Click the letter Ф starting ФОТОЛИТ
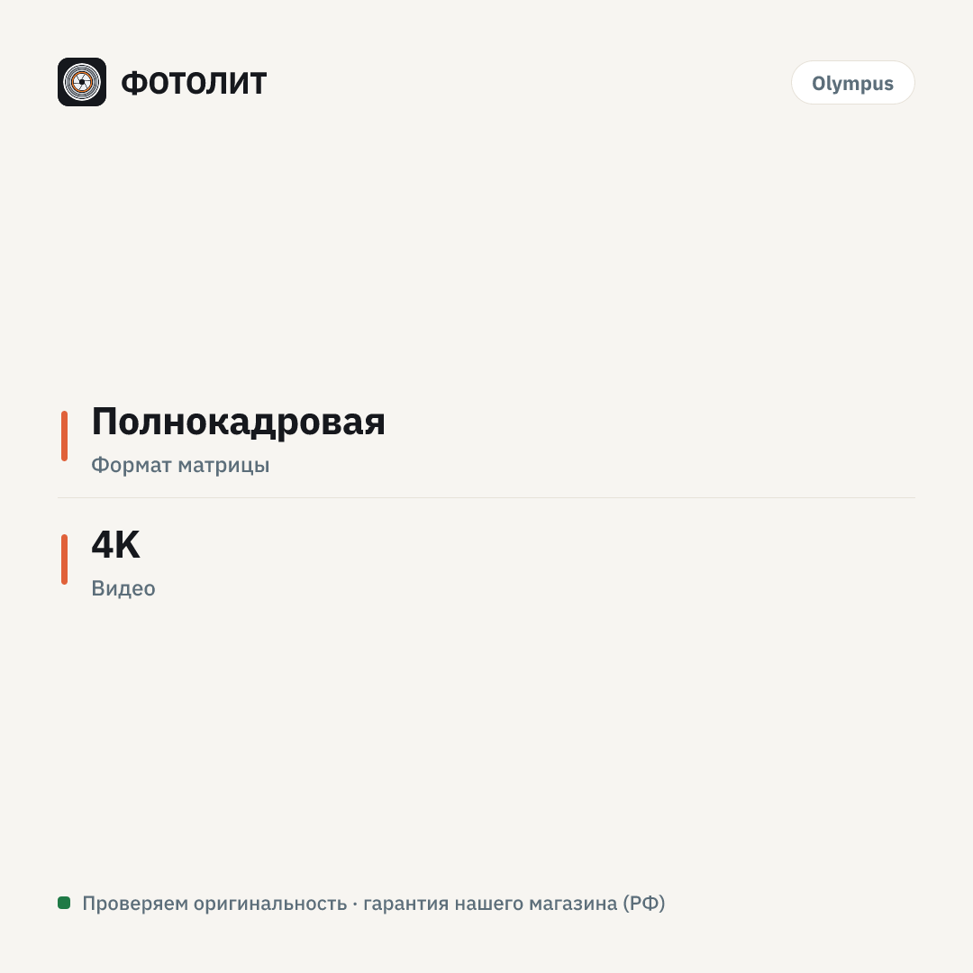The height and width of the screenshot is (973, 973). click(132, 83)
